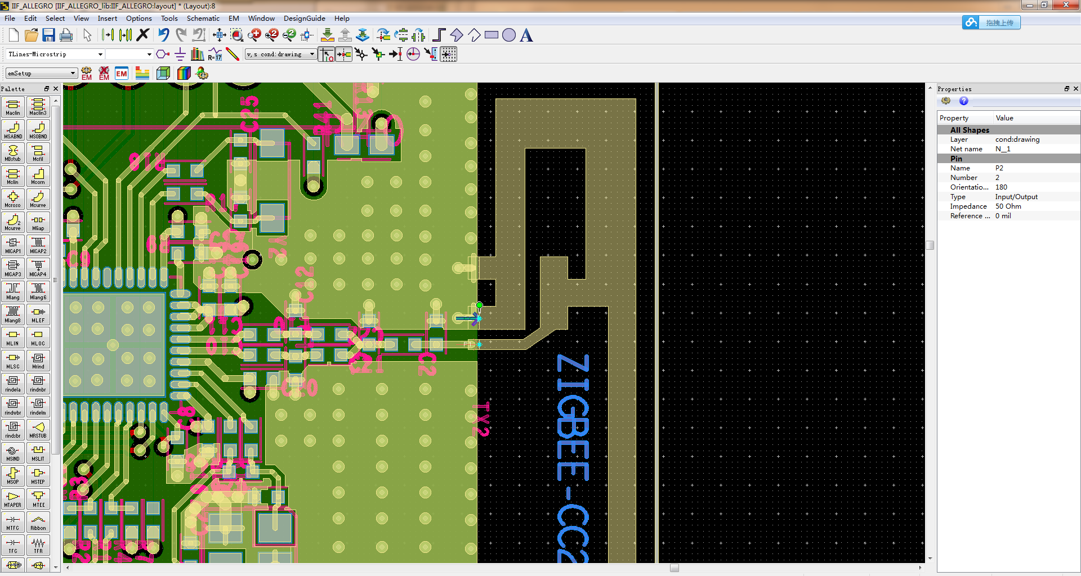
Task: Close the Palette panel
Action: point(56,89)
